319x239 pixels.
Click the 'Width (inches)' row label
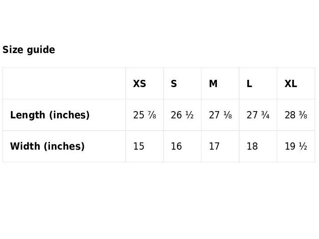point(47,146)
